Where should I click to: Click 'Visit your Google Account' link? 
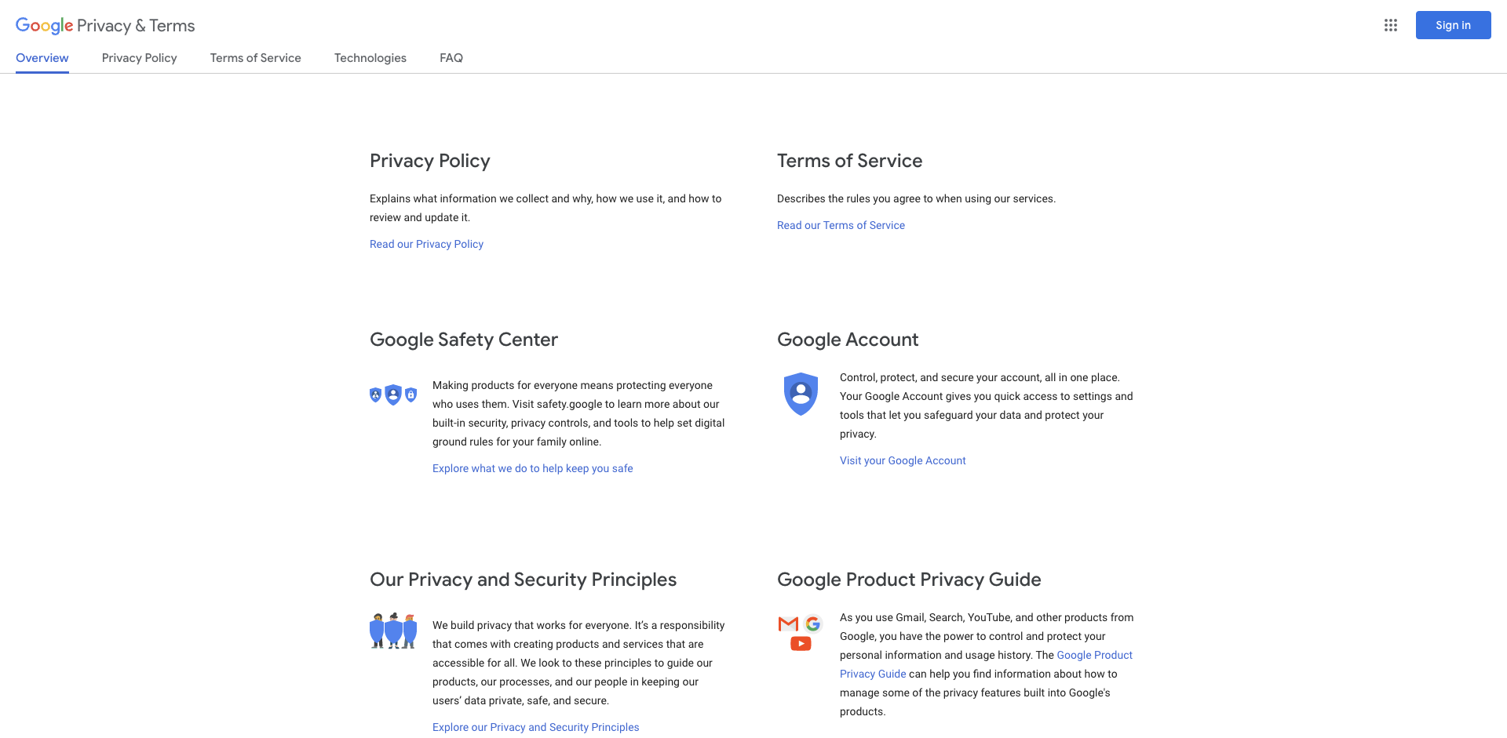tap(903, 460)
